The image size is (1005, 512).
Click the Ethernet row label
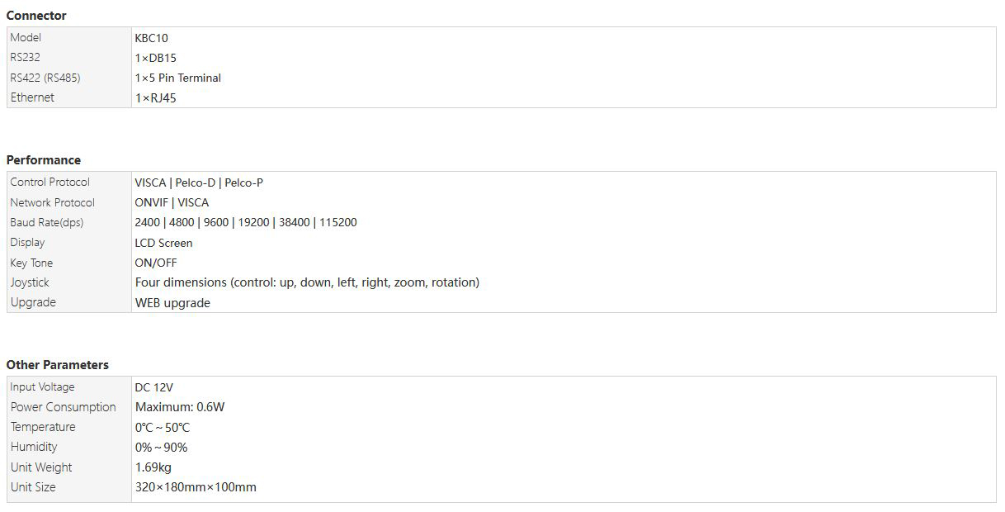(32, 97)
